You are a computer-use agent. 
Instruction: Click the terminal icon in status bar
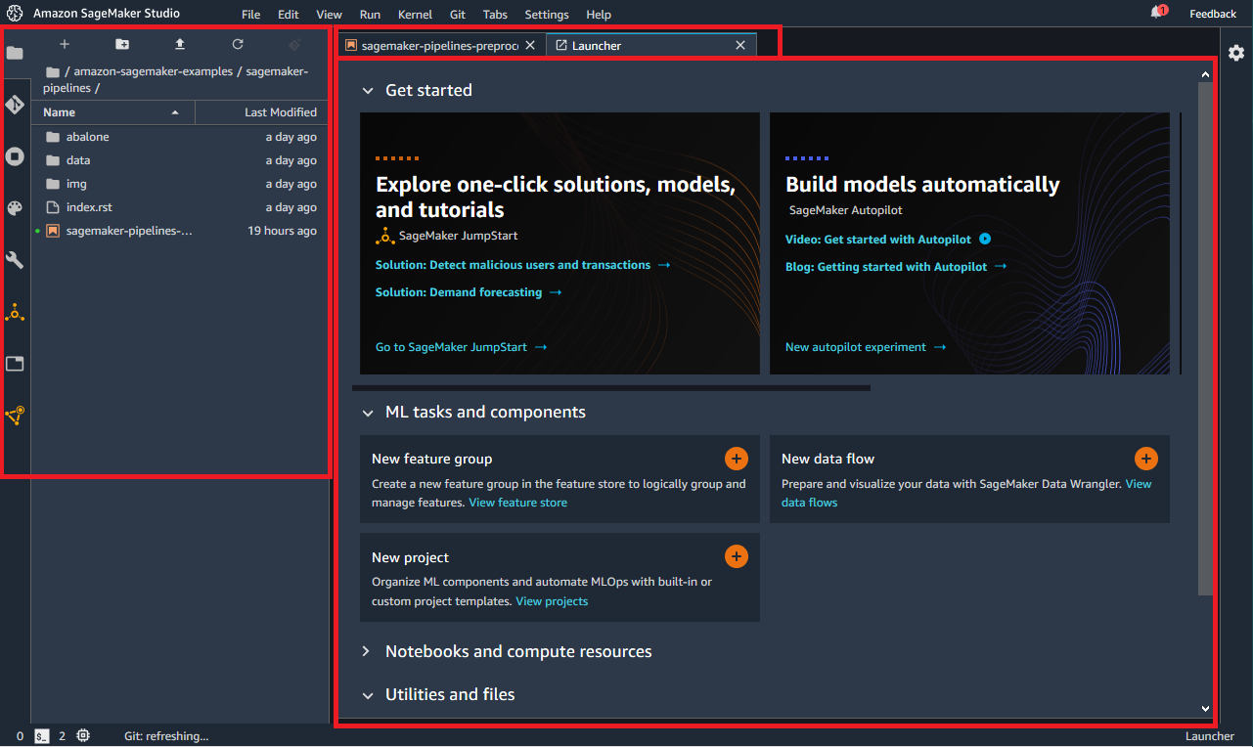pyautogui.click(x=42, y=735)
